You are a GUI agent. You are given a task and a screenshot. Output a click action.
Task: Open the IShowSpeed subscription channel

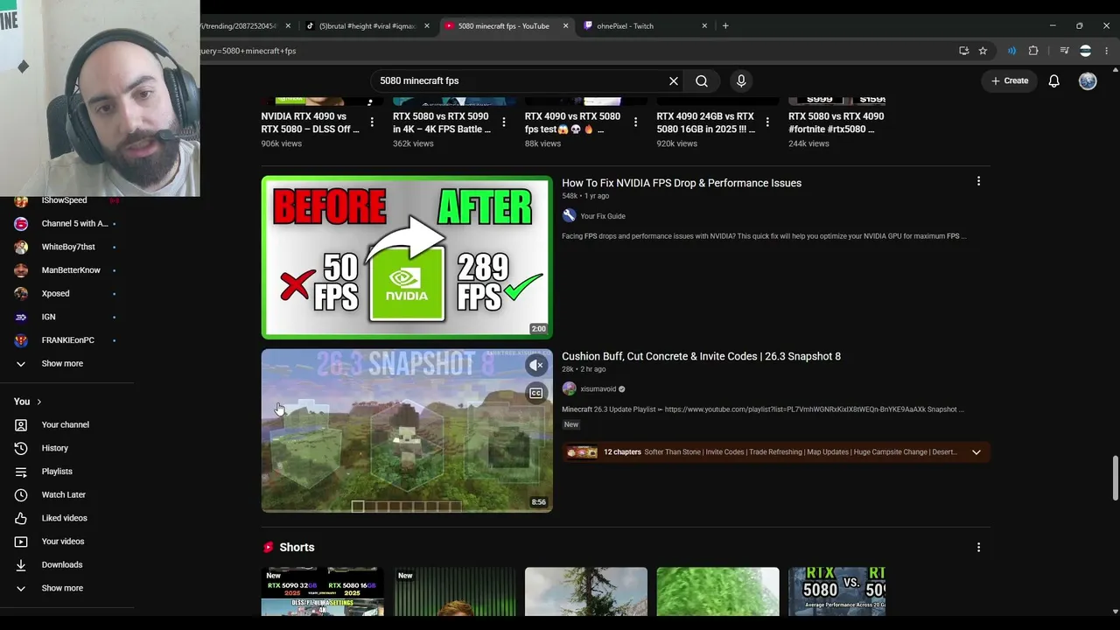64,201
